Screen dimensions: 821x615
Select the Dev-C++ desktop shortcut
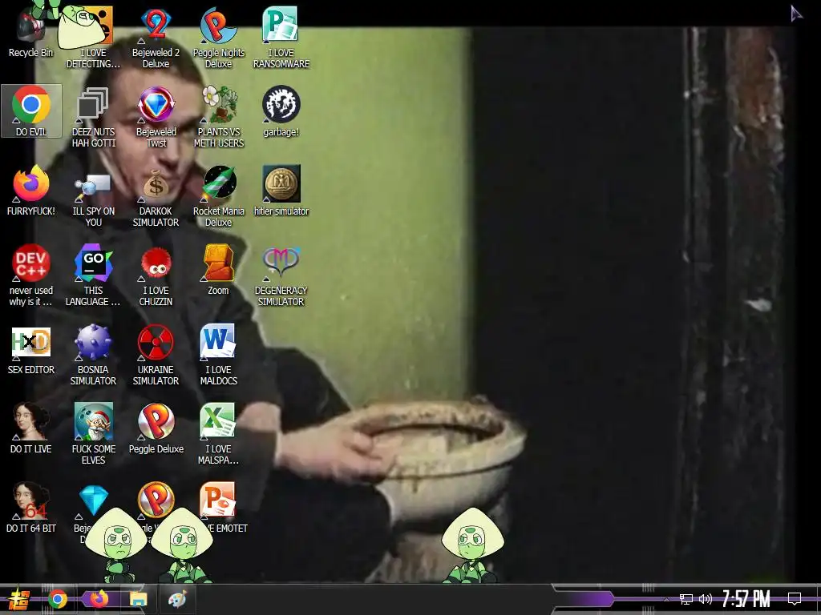point(31,275)
